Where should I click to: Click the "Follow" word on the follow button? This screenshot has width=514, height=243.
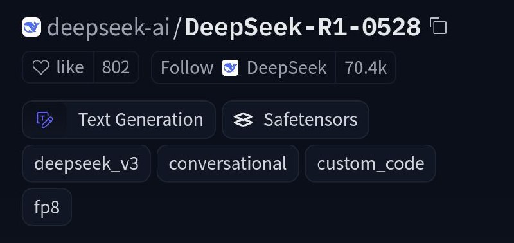click(x=187, y=68)
